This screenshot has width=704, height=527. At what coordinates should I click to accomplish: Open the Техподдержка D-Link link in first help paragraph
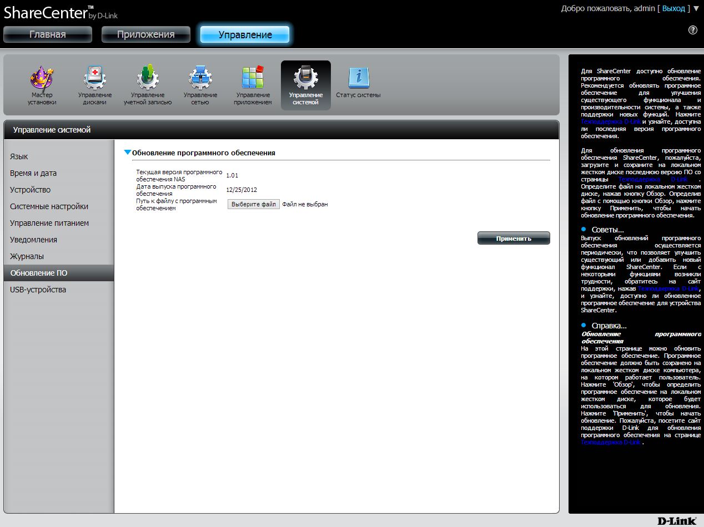[611, 121]
